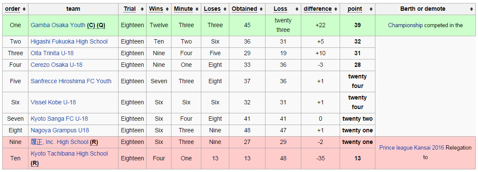Sort by Wins column arrows
The height and width of the screenshot is (172, 478).
tap(168, 9)
